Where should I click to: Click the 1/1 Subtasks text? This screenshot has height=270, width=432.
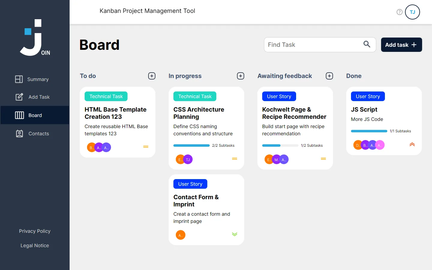pyautogui.click(x=400, y=131)
